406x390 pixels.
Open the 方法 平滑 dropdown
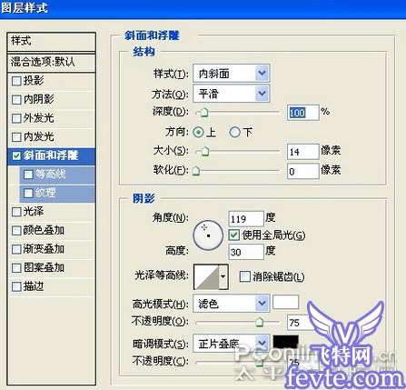(231, 94)
